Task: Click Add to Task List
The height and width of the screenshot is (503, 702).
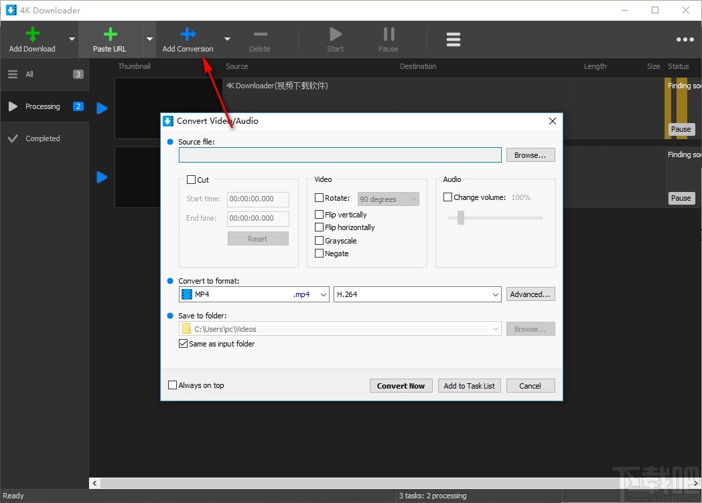Action: pos(469,385)
